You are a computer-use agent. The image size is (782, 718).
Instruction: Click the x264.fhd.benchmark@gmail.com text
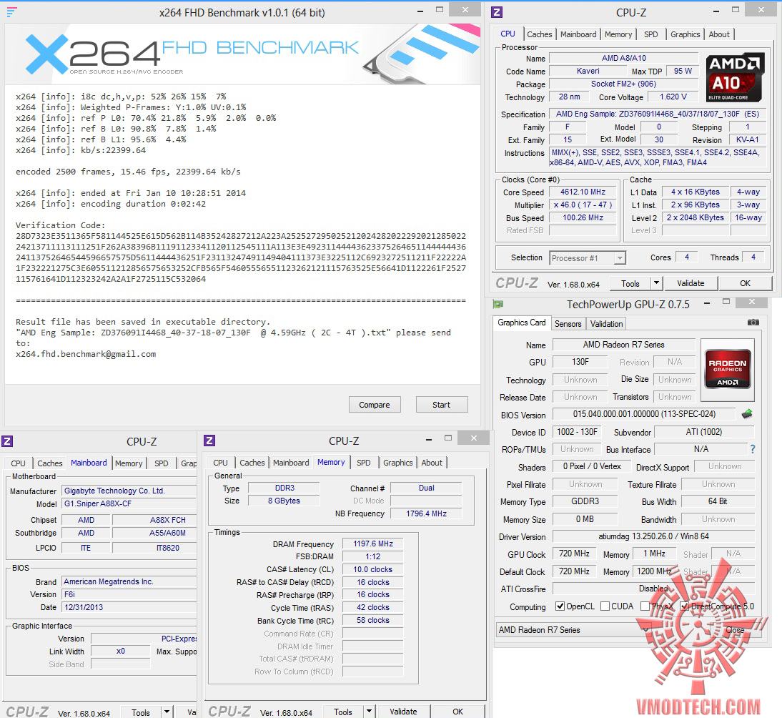pos(86,354)
